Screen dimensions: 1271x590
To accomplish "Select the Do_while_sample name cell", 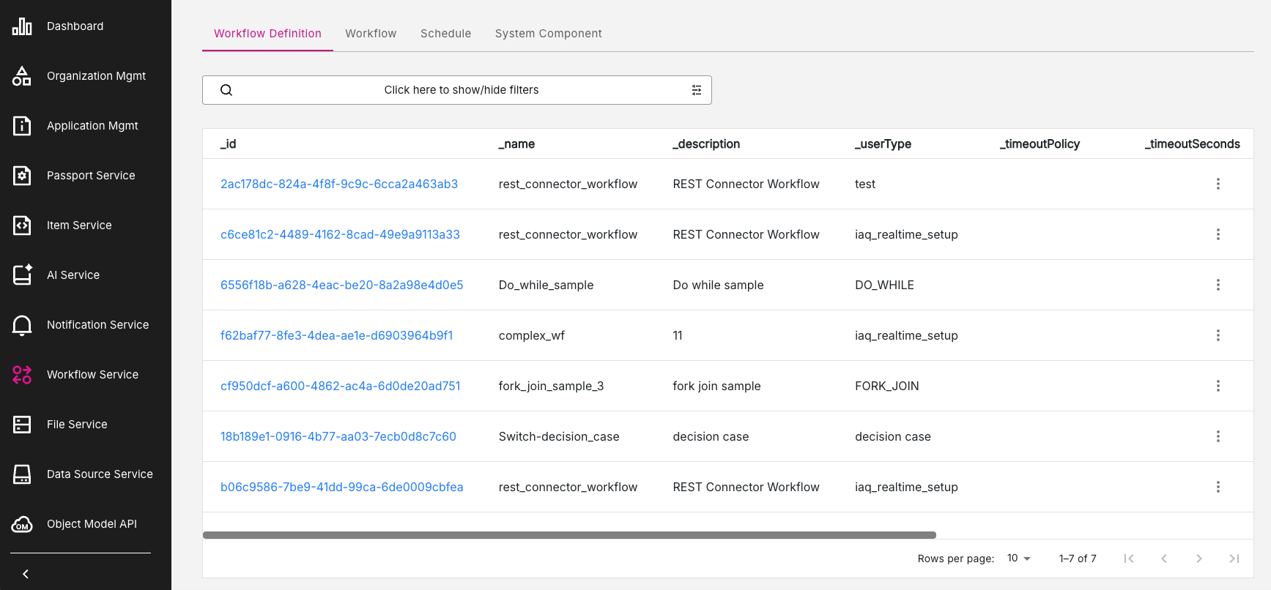I will click(546, 285).
